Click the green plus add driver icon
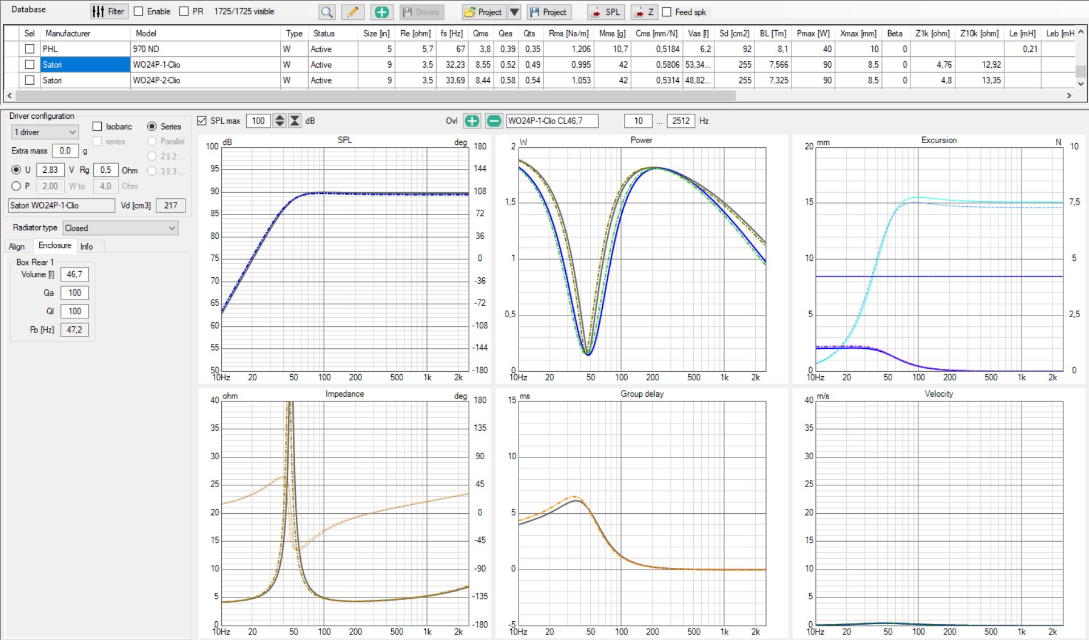 382,12
